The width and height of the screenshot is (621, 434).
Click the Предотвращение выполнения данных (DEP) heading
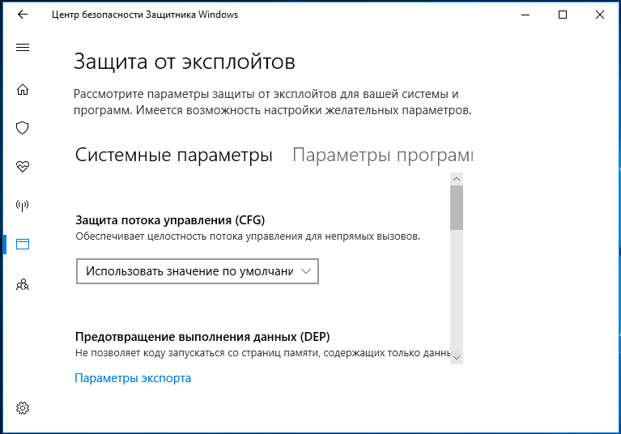(x=202, y=337)
